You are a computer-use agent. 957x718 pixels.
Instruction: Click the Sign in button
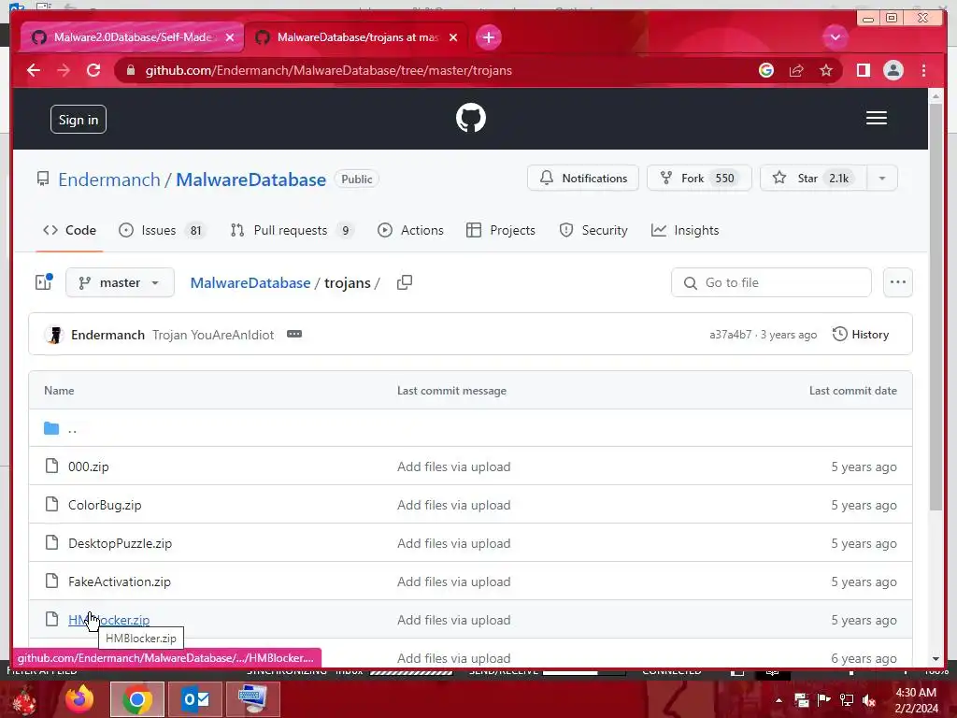79,120
